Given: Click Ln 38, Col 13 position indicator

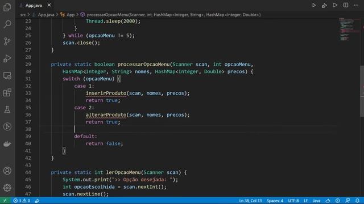Looking at the screenshot, I should 250,201.
